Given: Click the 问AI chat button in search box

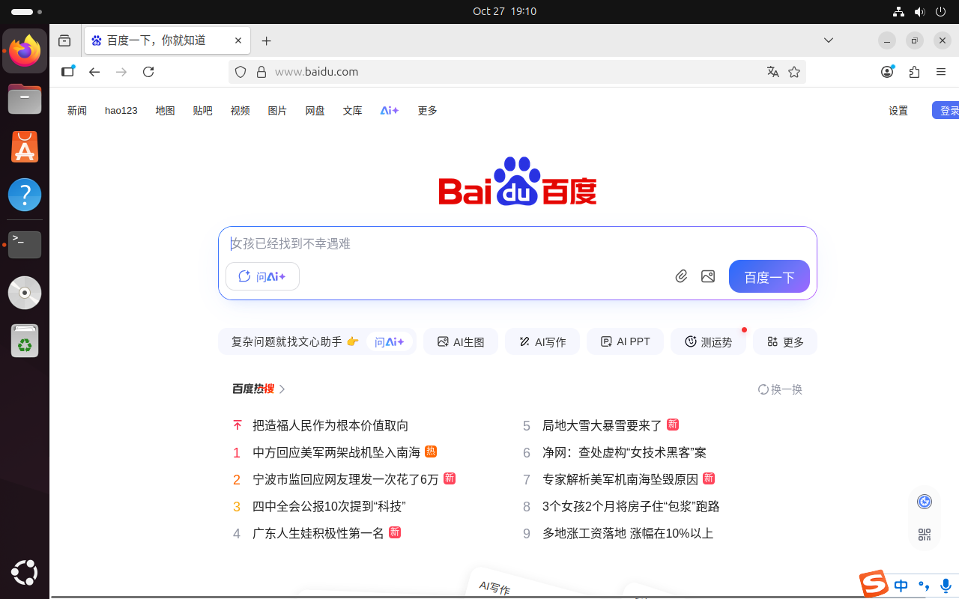Looking at the screenshot, I should [262, 276].
